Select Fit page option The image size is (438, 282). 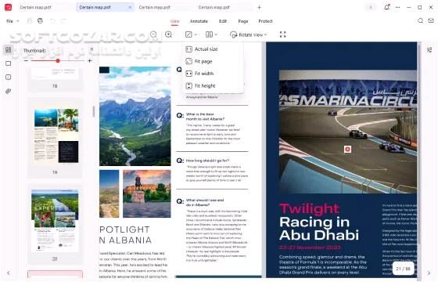[x=213, y=61]
